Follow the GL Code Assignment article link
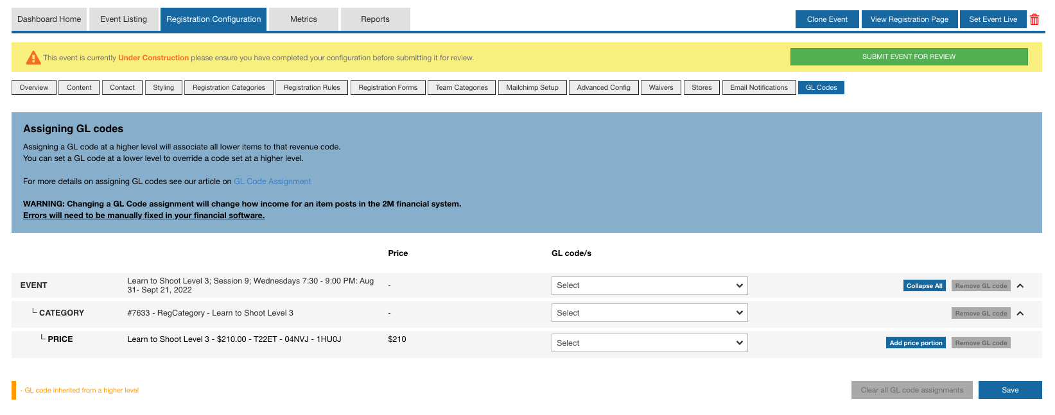The image size is (1055, 415). 272,182
